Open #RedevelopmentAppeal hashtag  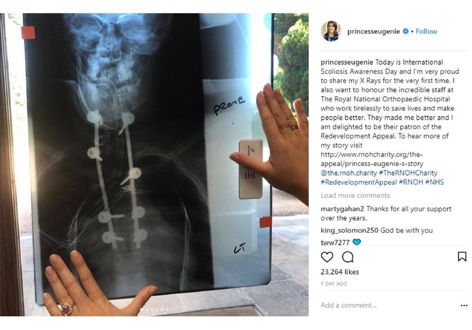coord(359,182)
